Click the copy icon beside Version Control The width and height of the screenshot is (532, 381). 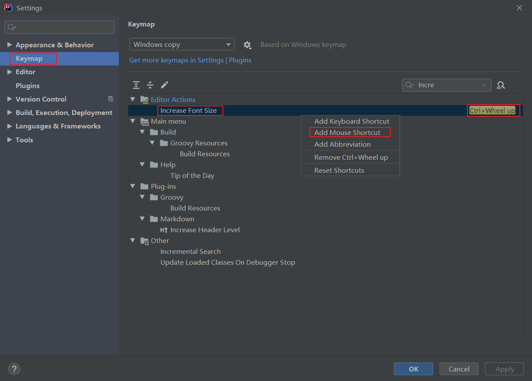pyautogui.click(x=111, y=99)
